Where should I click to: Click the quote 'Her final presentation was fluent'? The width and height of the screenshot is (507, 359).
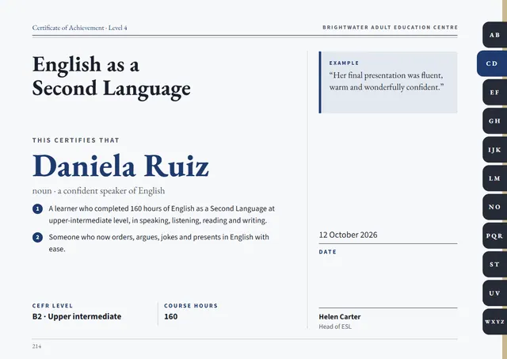[x=387, y=81]
